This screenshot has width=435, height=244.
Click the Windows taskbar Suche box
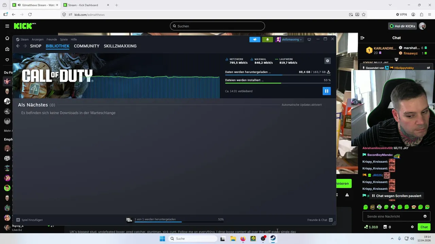point(192,239)
